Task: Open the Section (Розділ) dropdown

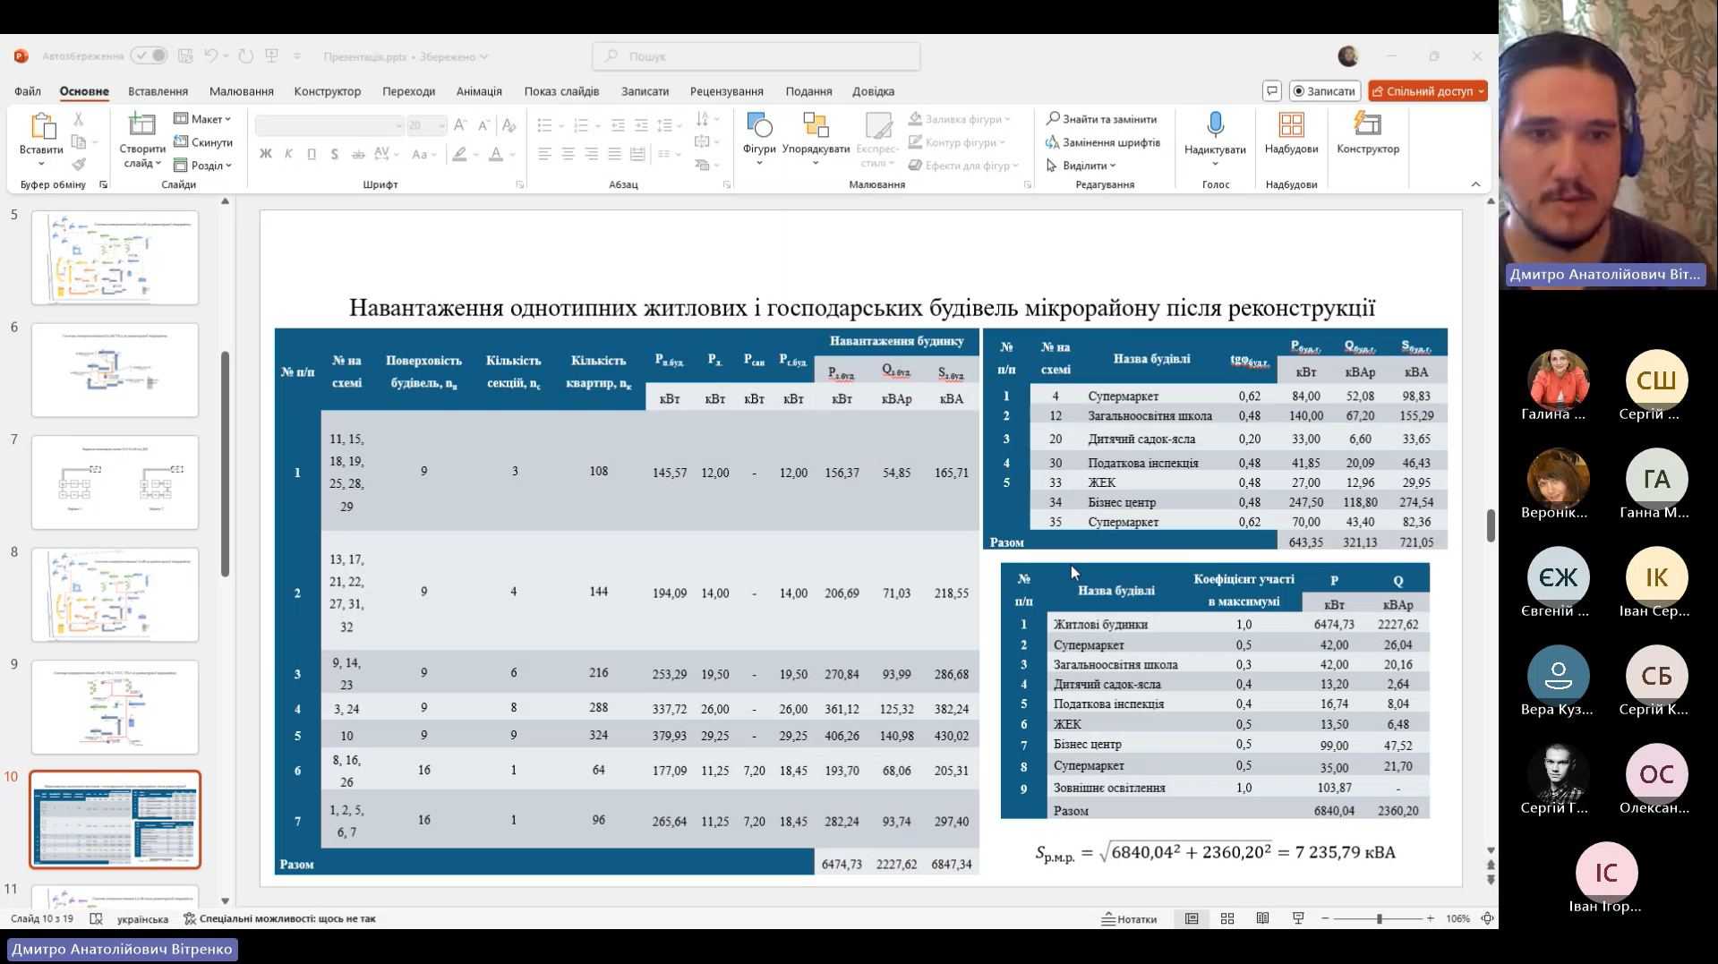Action: [203, 166]
